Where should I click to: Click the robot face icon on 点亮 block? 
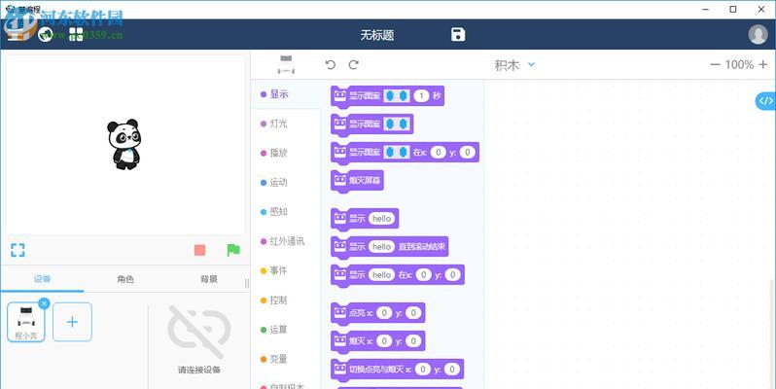point(340,312)
